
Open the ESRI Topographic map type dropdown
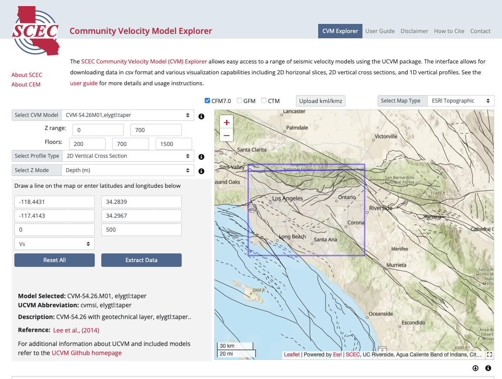[x=461, y=101]
